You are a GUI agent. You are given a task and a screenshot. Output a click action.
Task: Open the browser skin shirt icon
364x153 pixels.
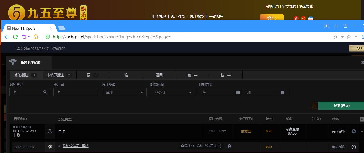345,26
